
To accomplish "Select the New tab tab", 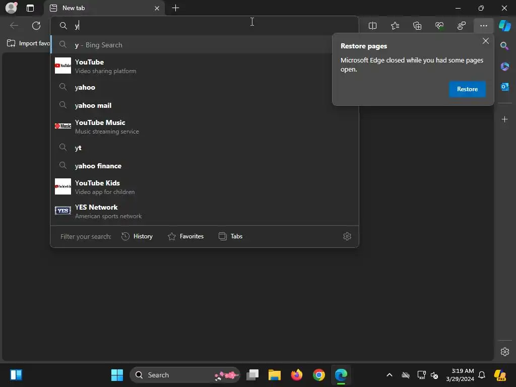I will [105, 8].
